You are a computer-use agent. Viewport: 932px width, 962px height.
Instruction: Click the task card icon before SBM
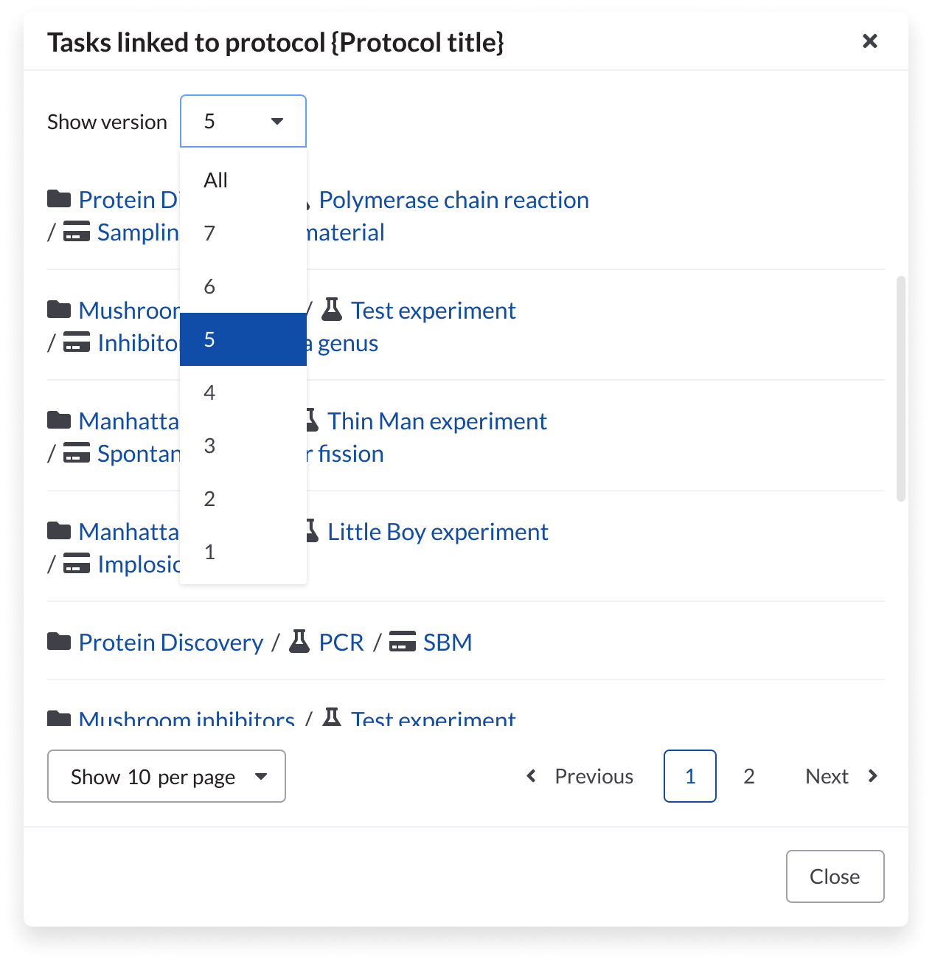(x=403, y=642)
